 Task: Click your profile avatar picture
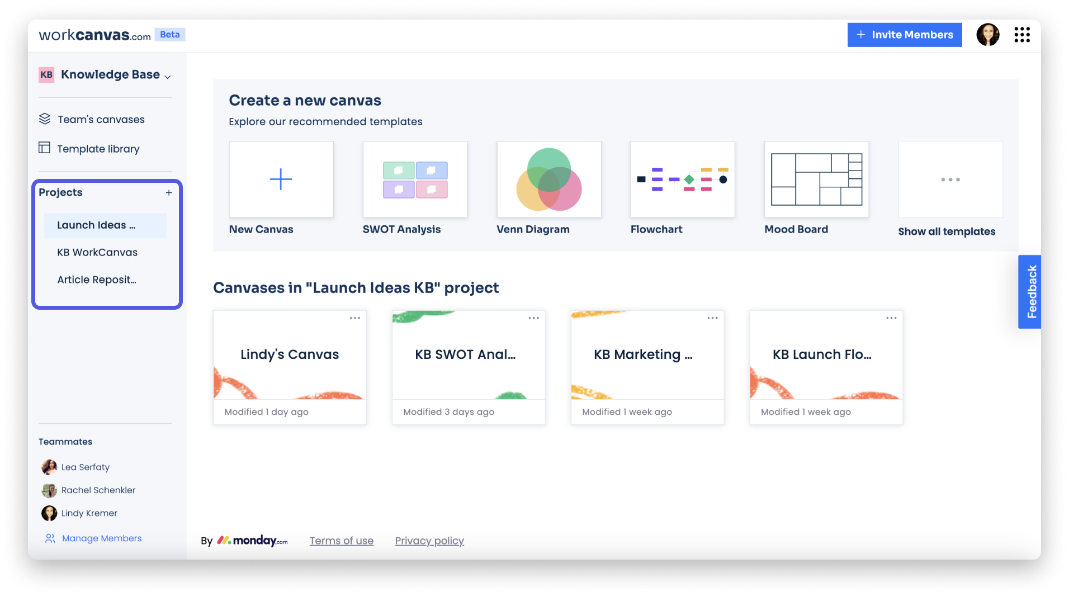[988, 35]
